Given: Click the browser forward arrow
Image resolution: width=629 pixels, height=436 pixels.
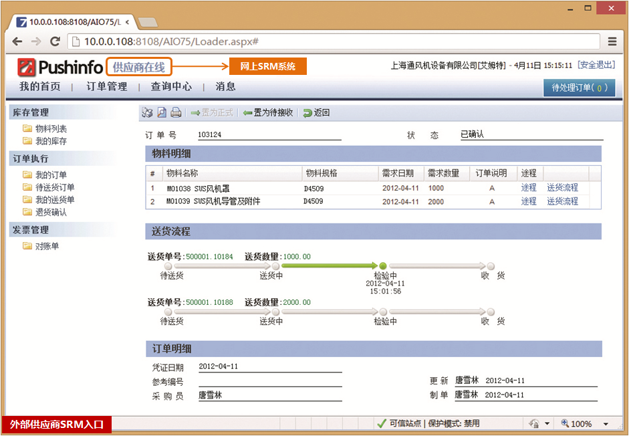Looking at the screenshot, I should [x=36, y=41].
